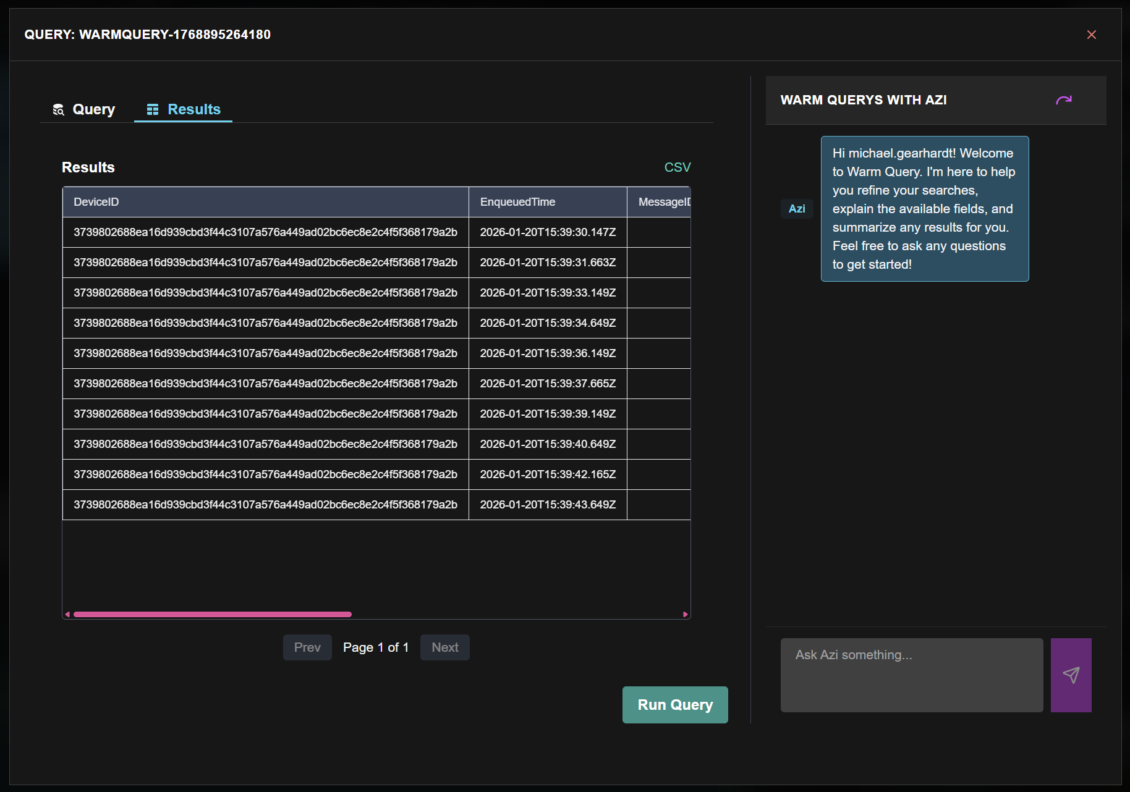Select timestamp 2026-01-20T15:39:31.663Z cell

(x=548, y=263)
